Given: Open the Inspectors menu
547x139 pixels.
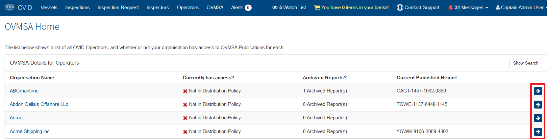Looking at the screenshot, I should point(158,7).
